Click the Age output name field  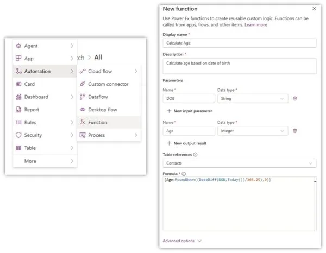click(189, 131)
